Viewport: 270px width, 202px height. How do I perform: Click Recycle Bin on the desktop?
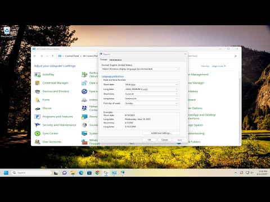point(7,32)
